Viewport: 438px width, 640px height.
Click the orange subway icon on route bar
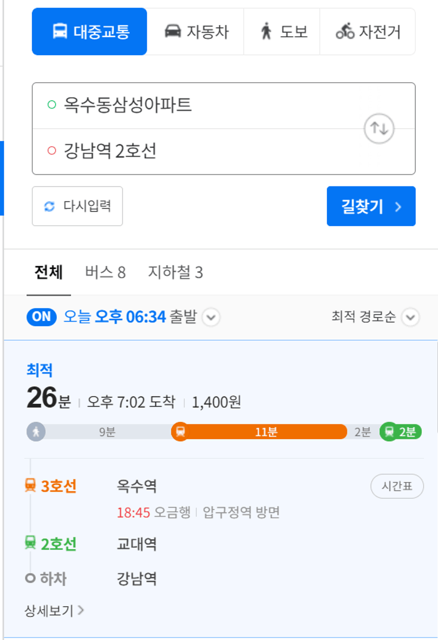tap(181, 432)
